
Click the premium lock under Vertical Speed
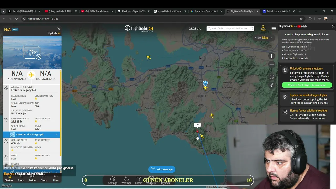click(36, 122)
